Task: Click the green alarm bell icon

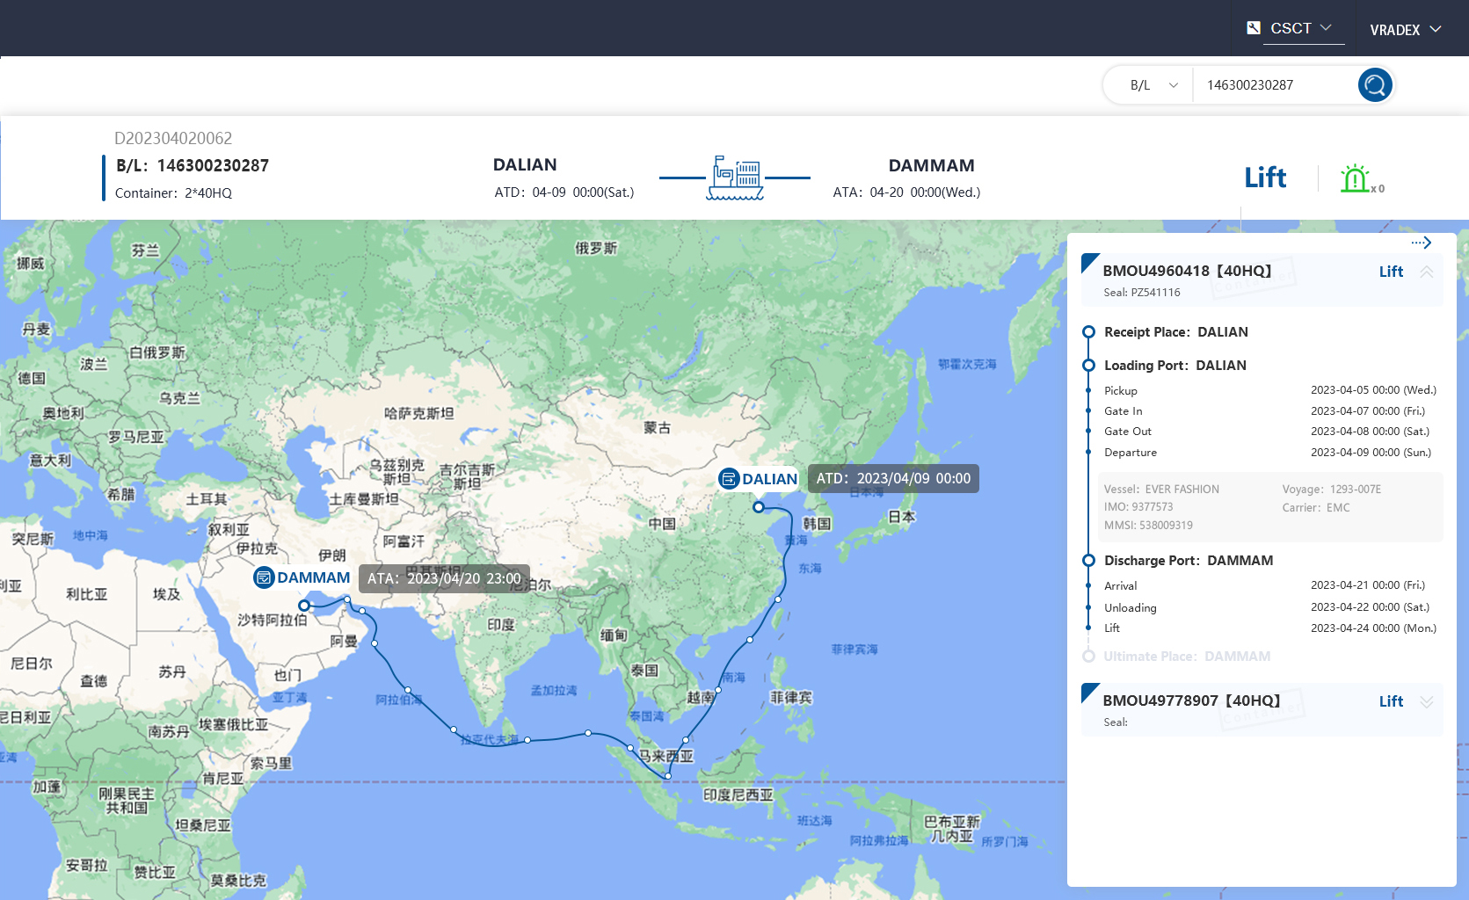Action: click(x=1355, y=178)
